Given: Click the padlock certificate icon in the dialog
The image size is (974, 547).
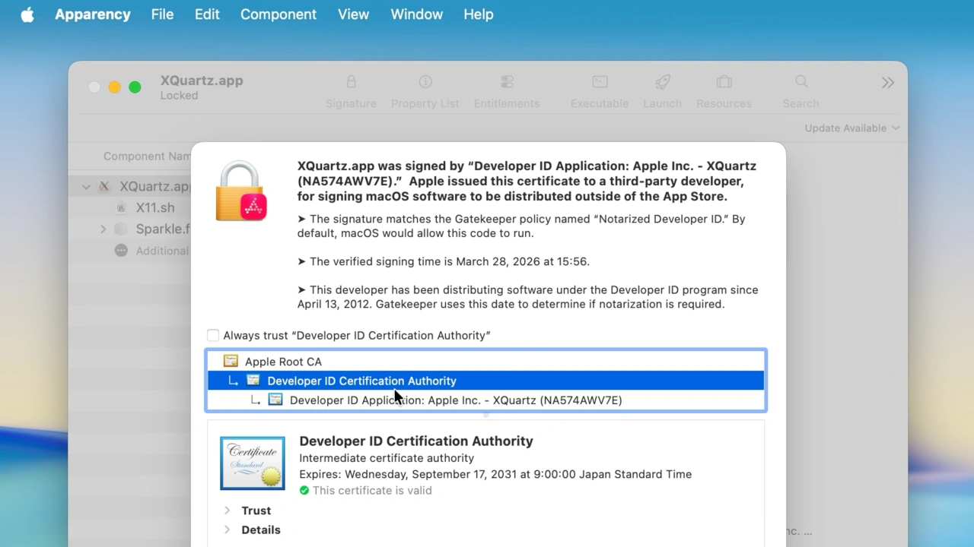Looking at the screenshot, I should coord(240,190).
